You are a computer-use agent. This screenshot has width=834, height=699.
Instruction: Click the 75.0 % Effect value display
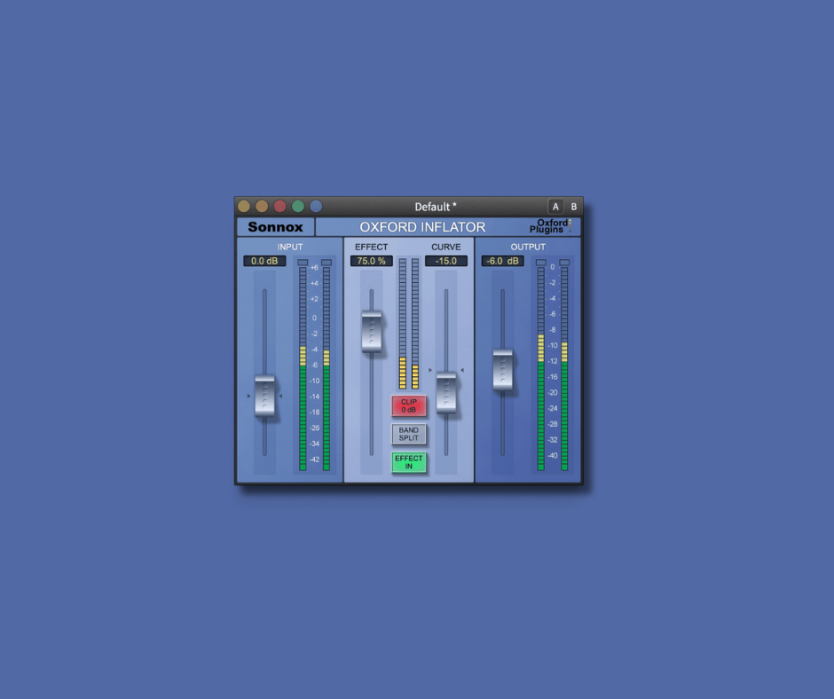(x=371, y=261)
